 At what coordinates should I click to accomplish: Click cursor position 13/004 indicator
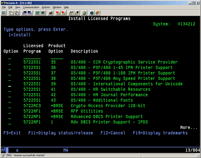(193, 150)
